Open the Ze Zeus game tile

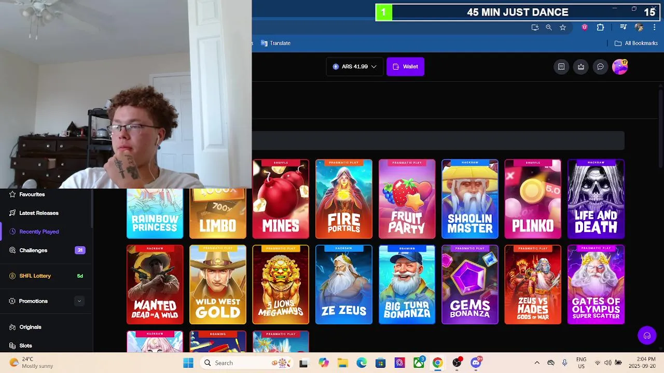pos(344,284)
